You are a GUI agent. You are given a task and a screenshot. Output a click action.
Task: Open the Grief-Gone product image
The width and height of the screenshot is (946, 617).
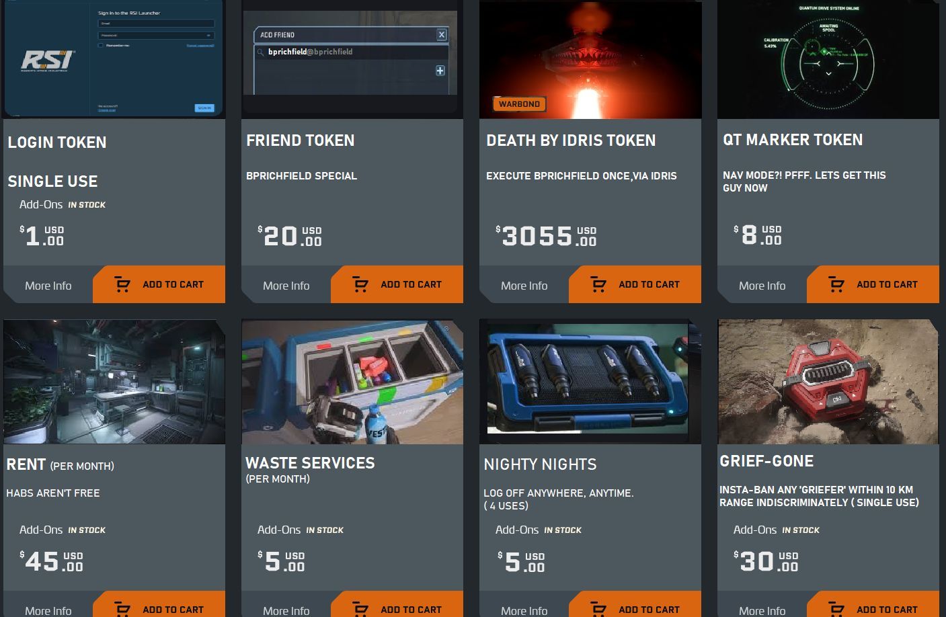(x=828, y=382)
